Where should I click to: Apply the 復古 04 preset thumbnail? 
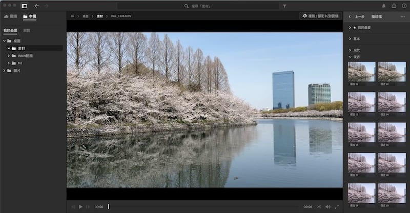click(x=392, y=102)
